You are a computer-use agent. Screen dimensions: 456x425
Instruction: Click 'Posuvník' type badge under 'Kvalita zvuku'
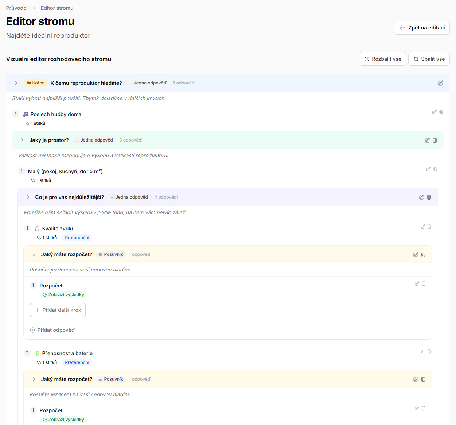pyautogui.click(x=111, y=254)
